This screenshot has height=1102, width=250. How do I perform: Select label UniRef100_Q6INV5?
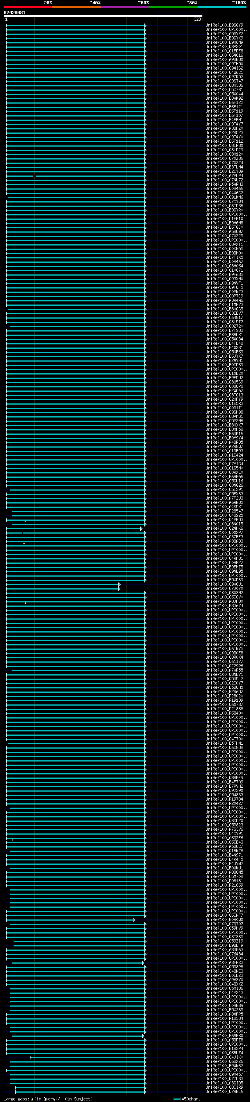pos(224,649)
